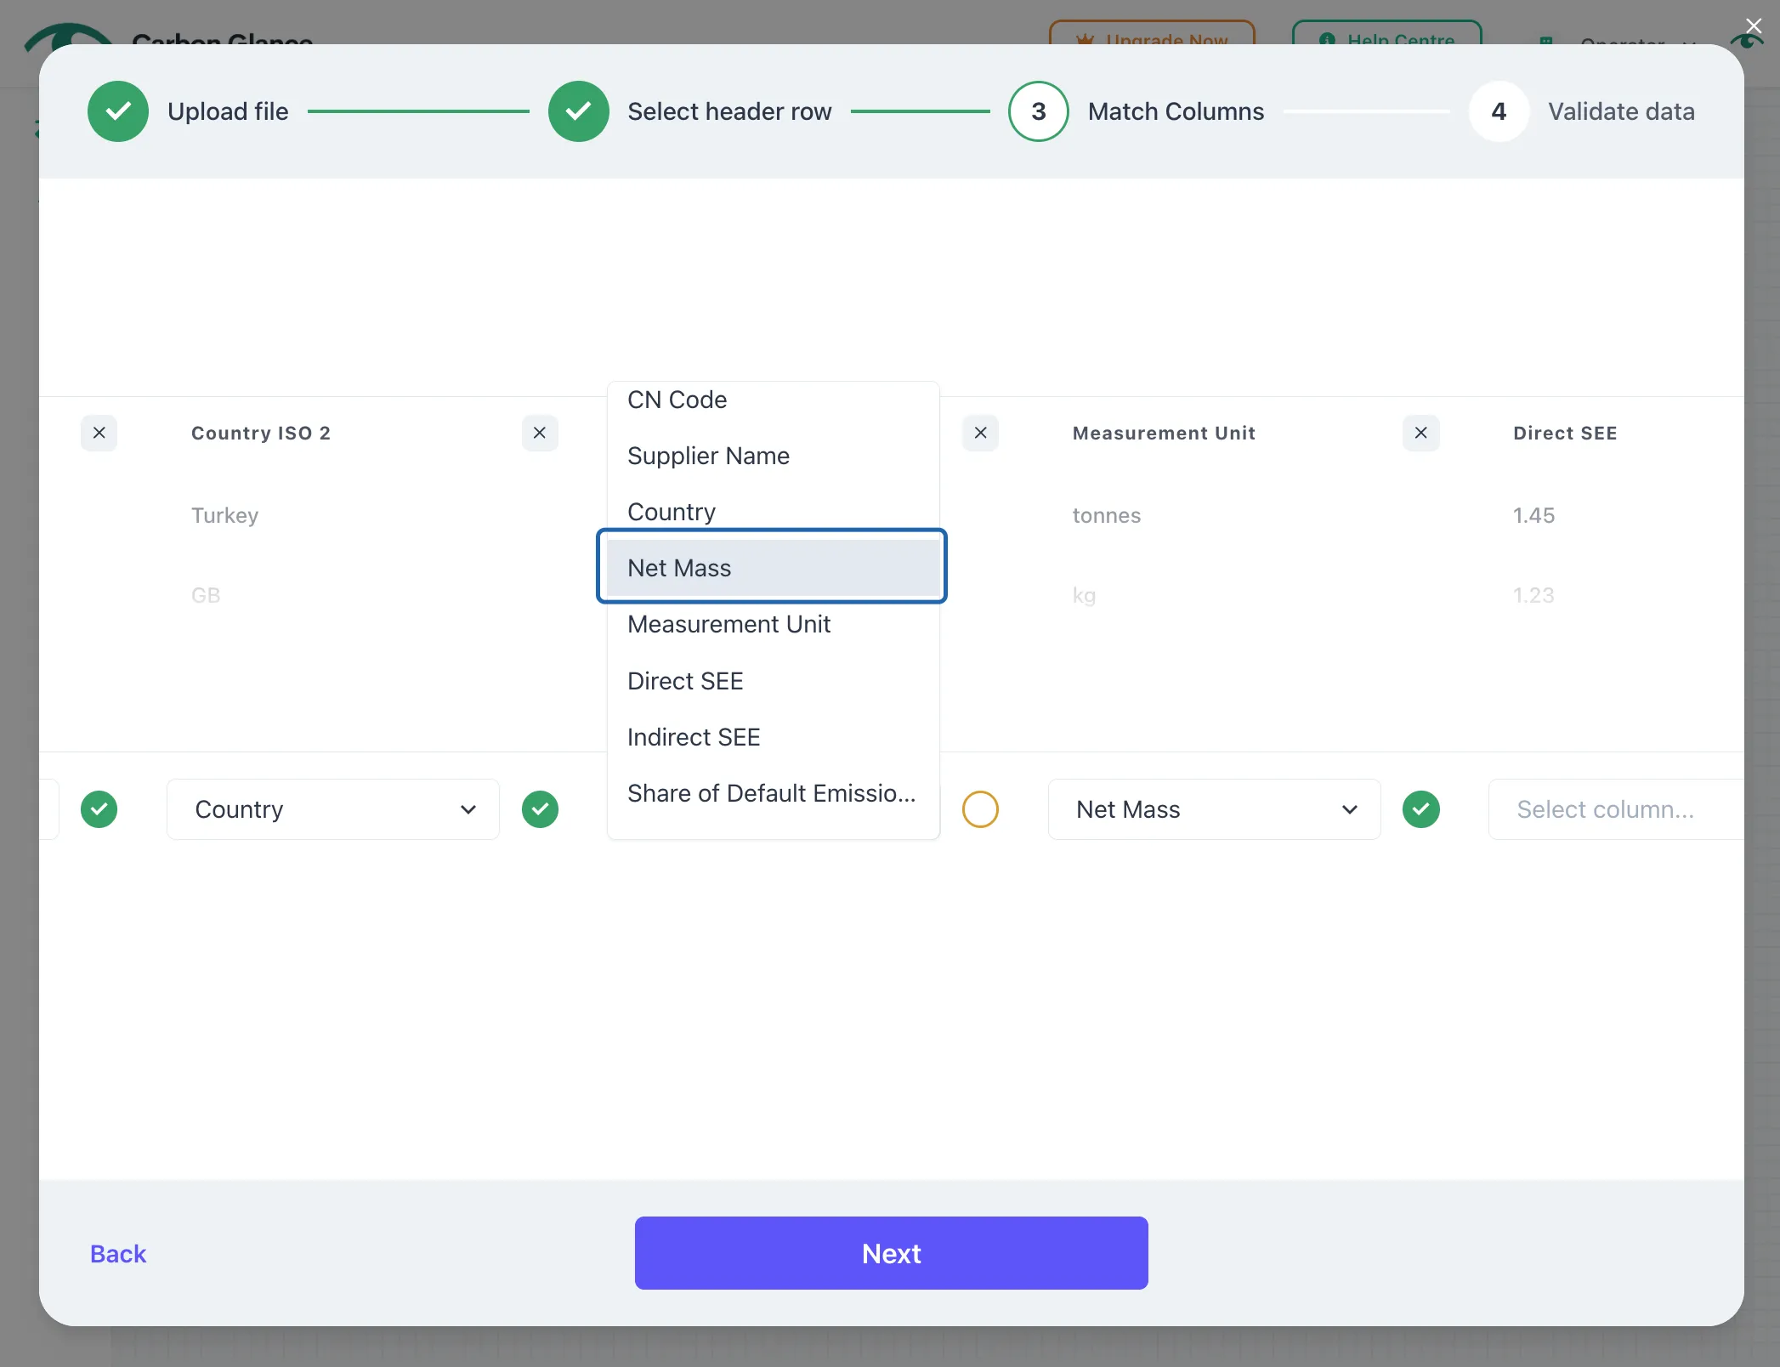
Task: Click the Turkey cell value
Action: (224, 515)
